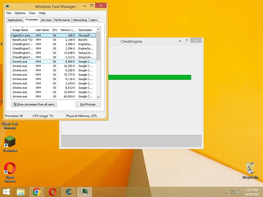Select CheatEngine process using 13,048 K

point(53,53)
